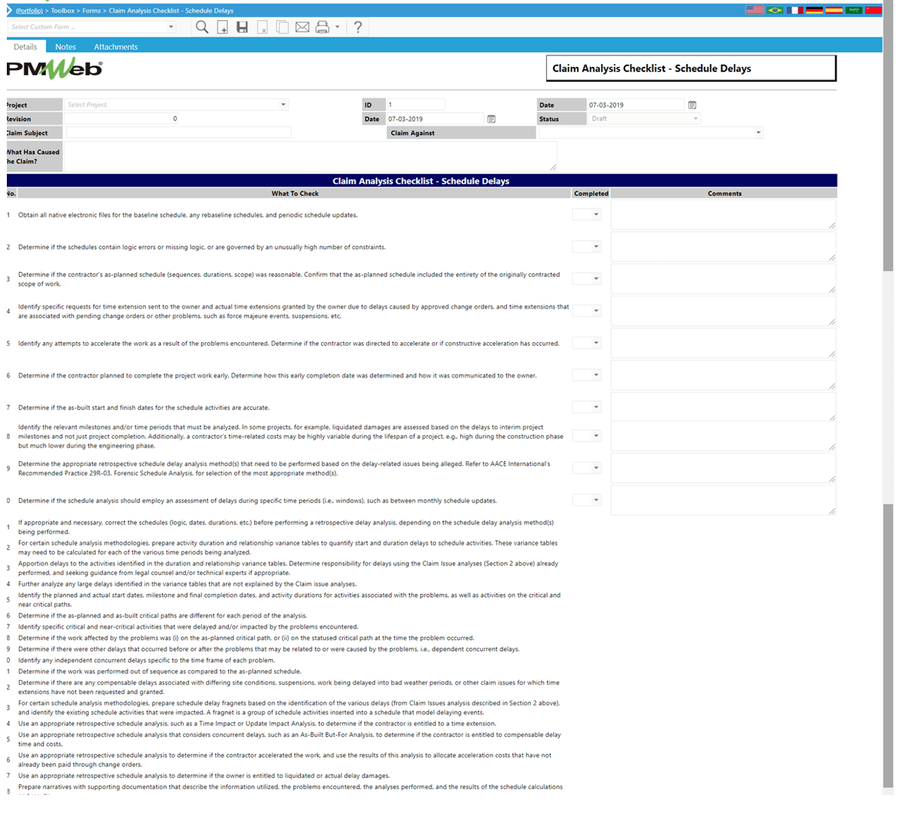Click the Portfolio breadcrumb link

(29, 10)
